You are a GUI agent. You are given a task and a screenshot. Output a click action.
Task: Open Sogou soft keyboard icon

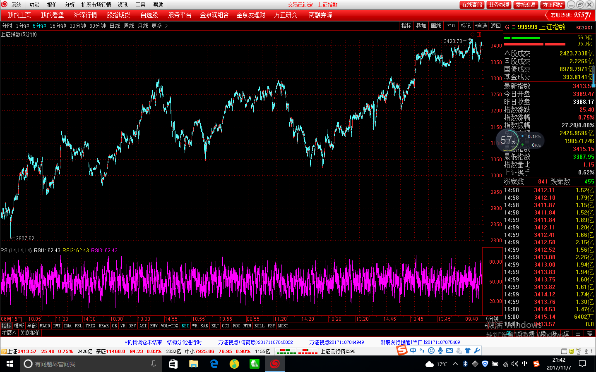point(449,351)
